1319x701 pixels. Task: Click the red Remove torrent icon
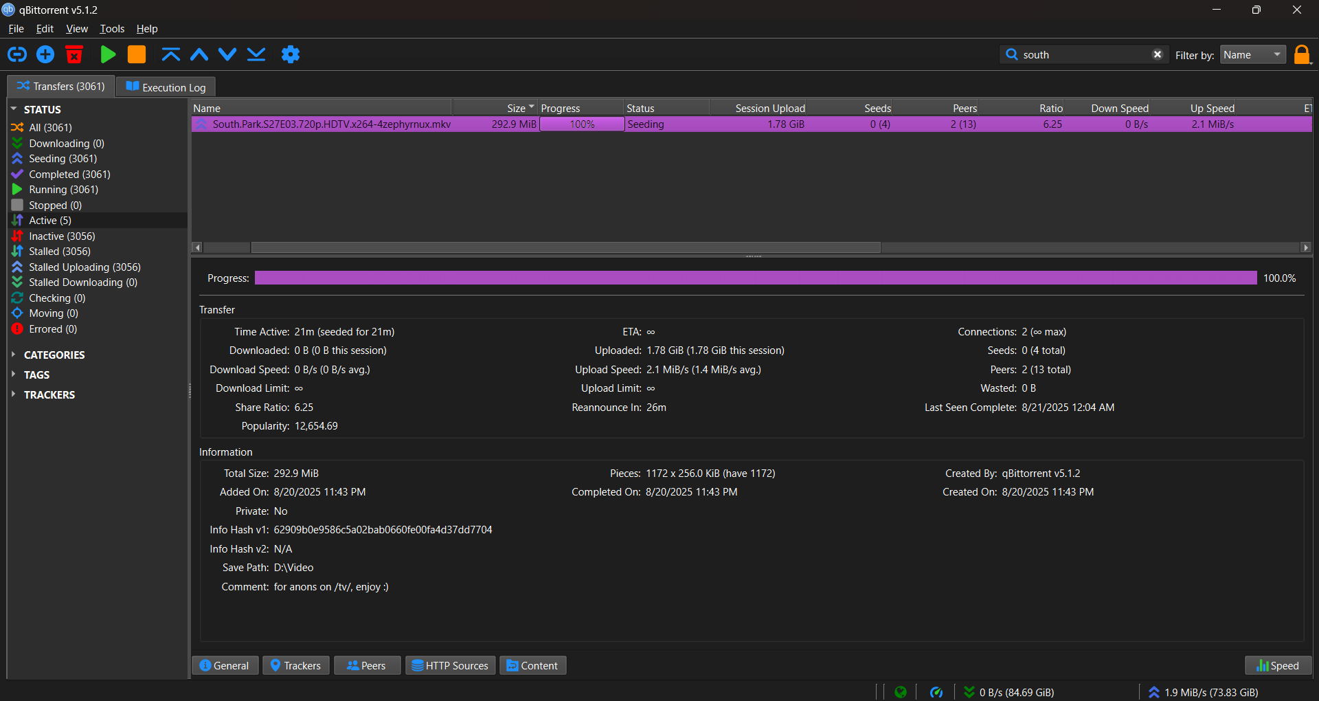click(74, 54)
